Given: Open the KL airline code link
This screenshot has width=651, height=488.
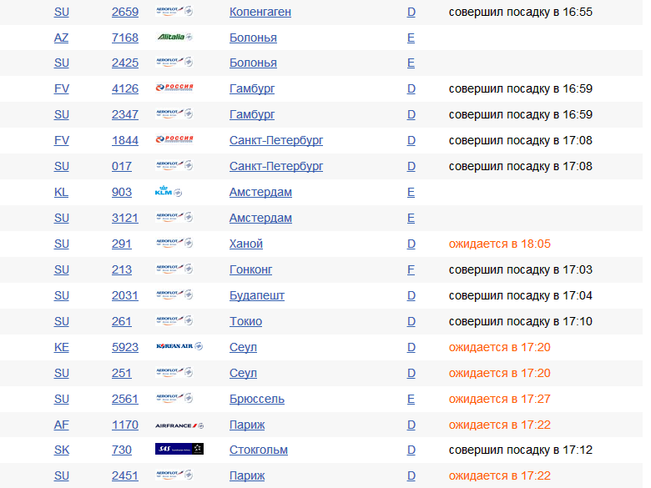Looking at the screenshot, I should 61,192.
